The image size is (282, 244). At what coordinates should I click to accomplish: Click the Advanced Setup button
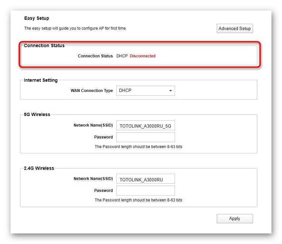tap(235, 28)
